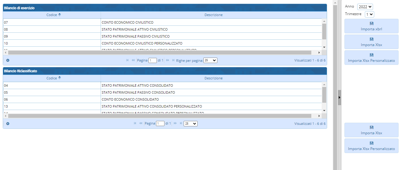Image resolution: width=401 pixels, height=170 pixels.
Task: Click gear settings icon in Bilancio di esercizio pager
Action: (8, 60)
